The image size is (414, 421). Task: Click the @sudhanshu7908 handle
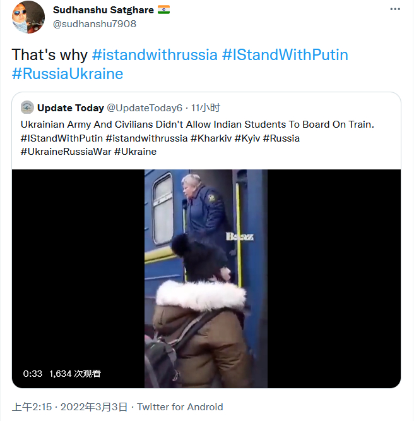pyautogui.click(x=94, y=24)
